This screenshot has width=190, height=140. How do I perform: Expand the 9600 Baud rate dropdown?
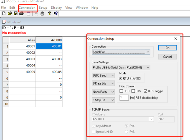(103, 76)
